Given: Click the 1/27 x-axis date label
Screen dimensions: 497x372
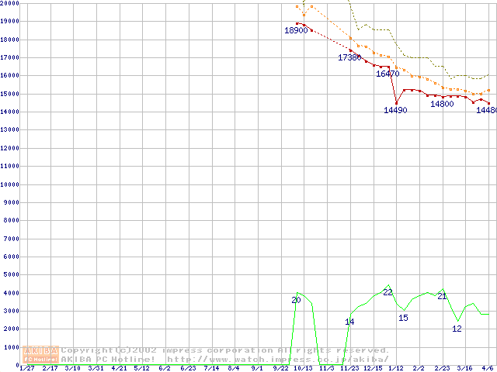Looking at the screenshot, I should coord(27,369).
